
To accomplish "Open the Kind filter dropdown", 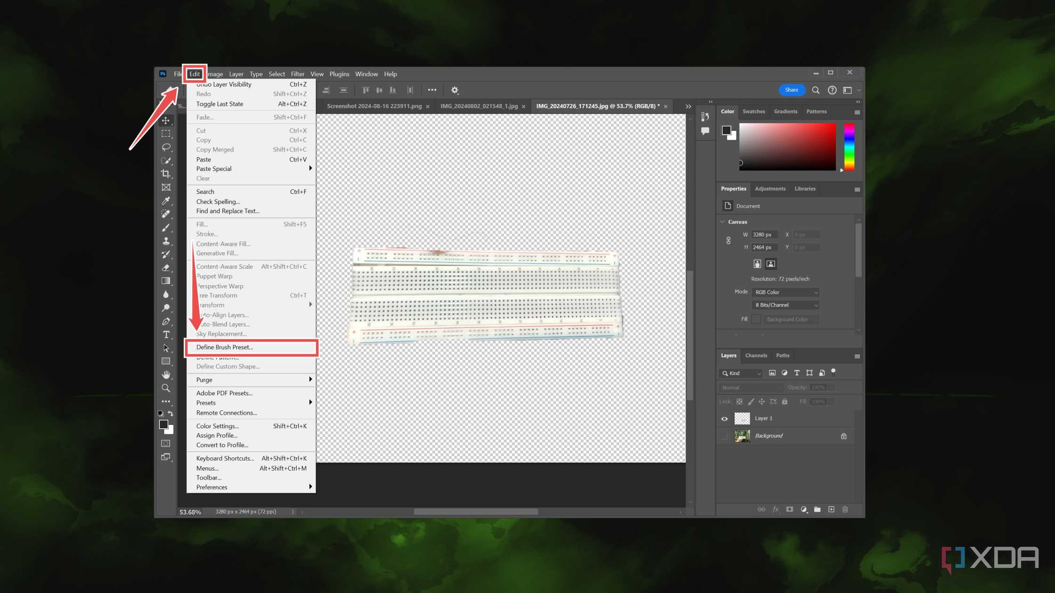I will 741,373.
